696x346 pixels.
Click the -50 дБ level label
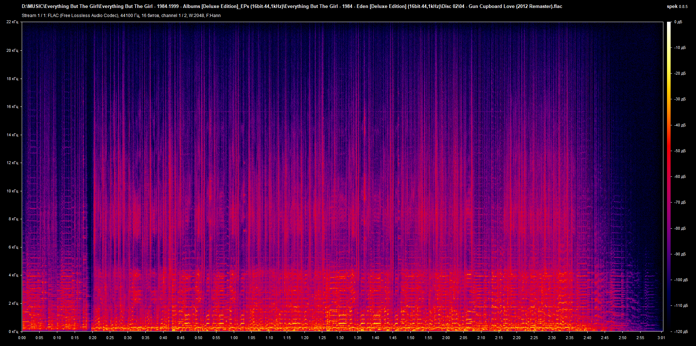[680, 151]
